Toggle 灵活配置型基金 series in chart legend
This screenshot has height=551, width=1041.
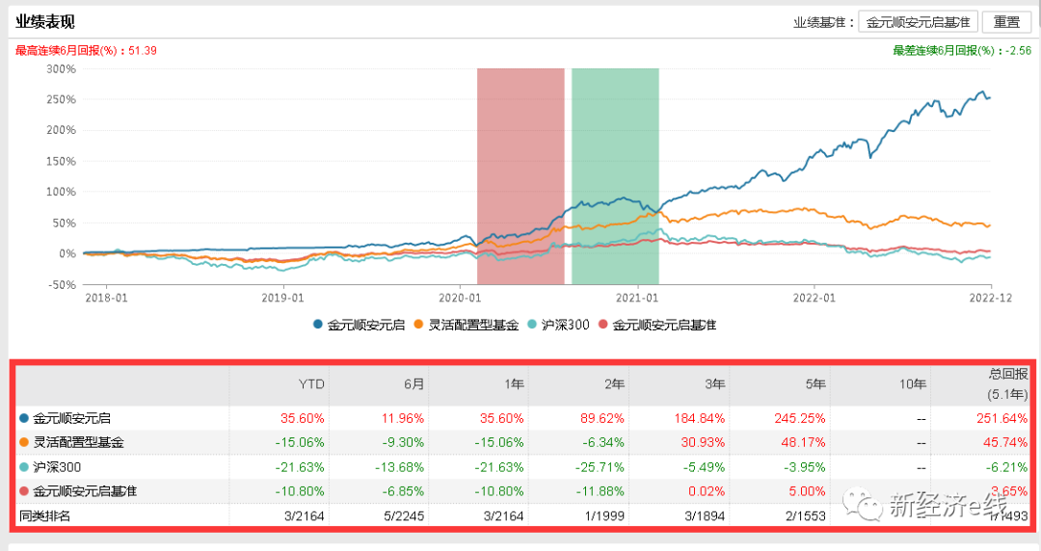coord(463,325)
